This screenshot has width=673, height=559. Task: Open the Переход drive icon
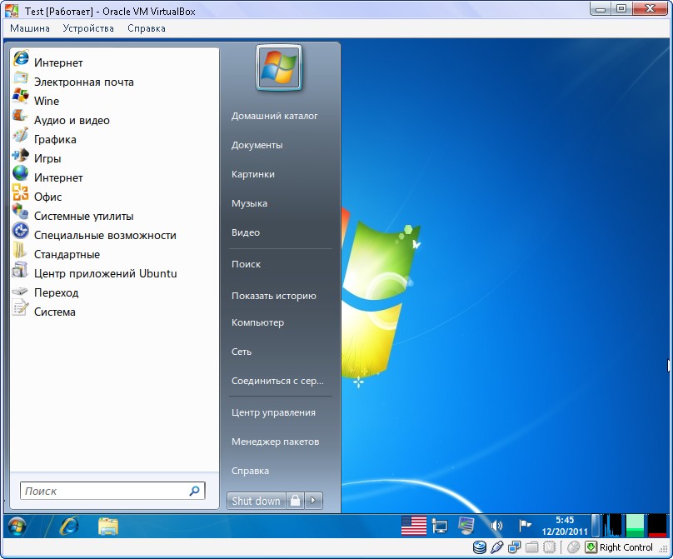[21, 291]
